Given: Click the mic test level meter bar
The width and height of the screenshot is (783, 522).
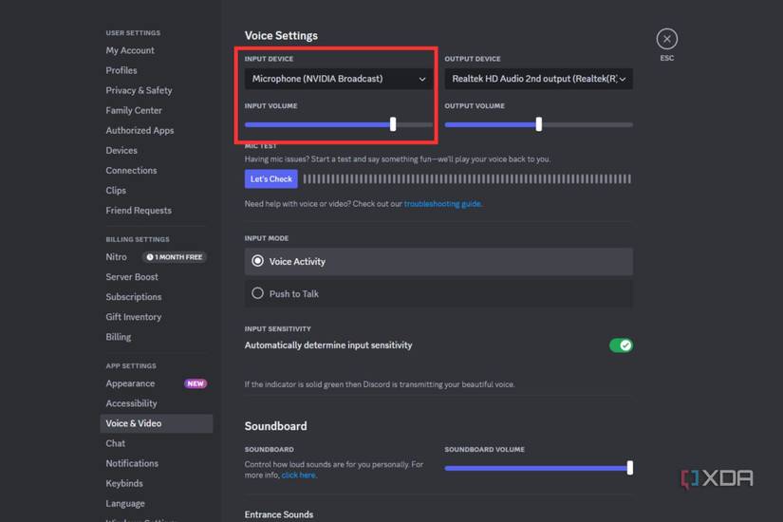Looking at the screenshot, I should pyautogui.click(x=467, y=178).
